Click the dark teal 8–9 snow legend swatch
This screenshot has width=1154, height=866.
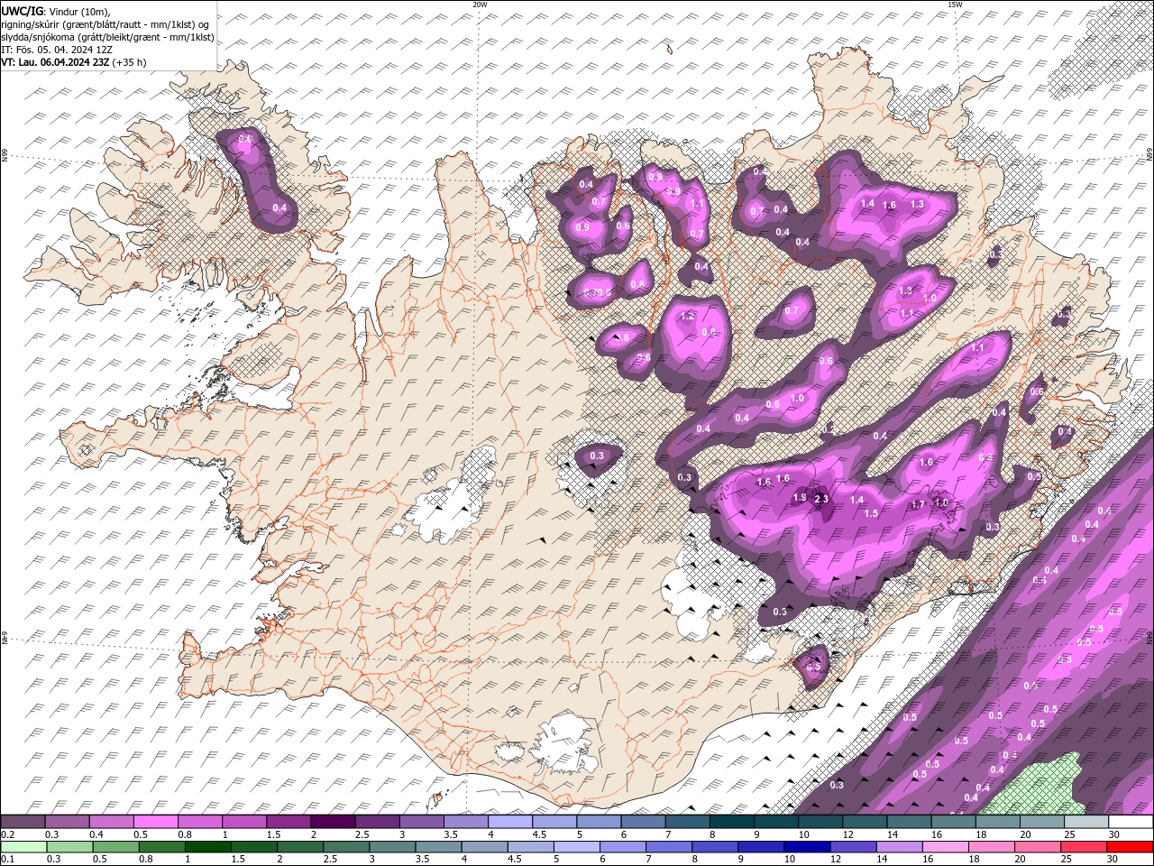pyautogui.click(x=732, y=822)
